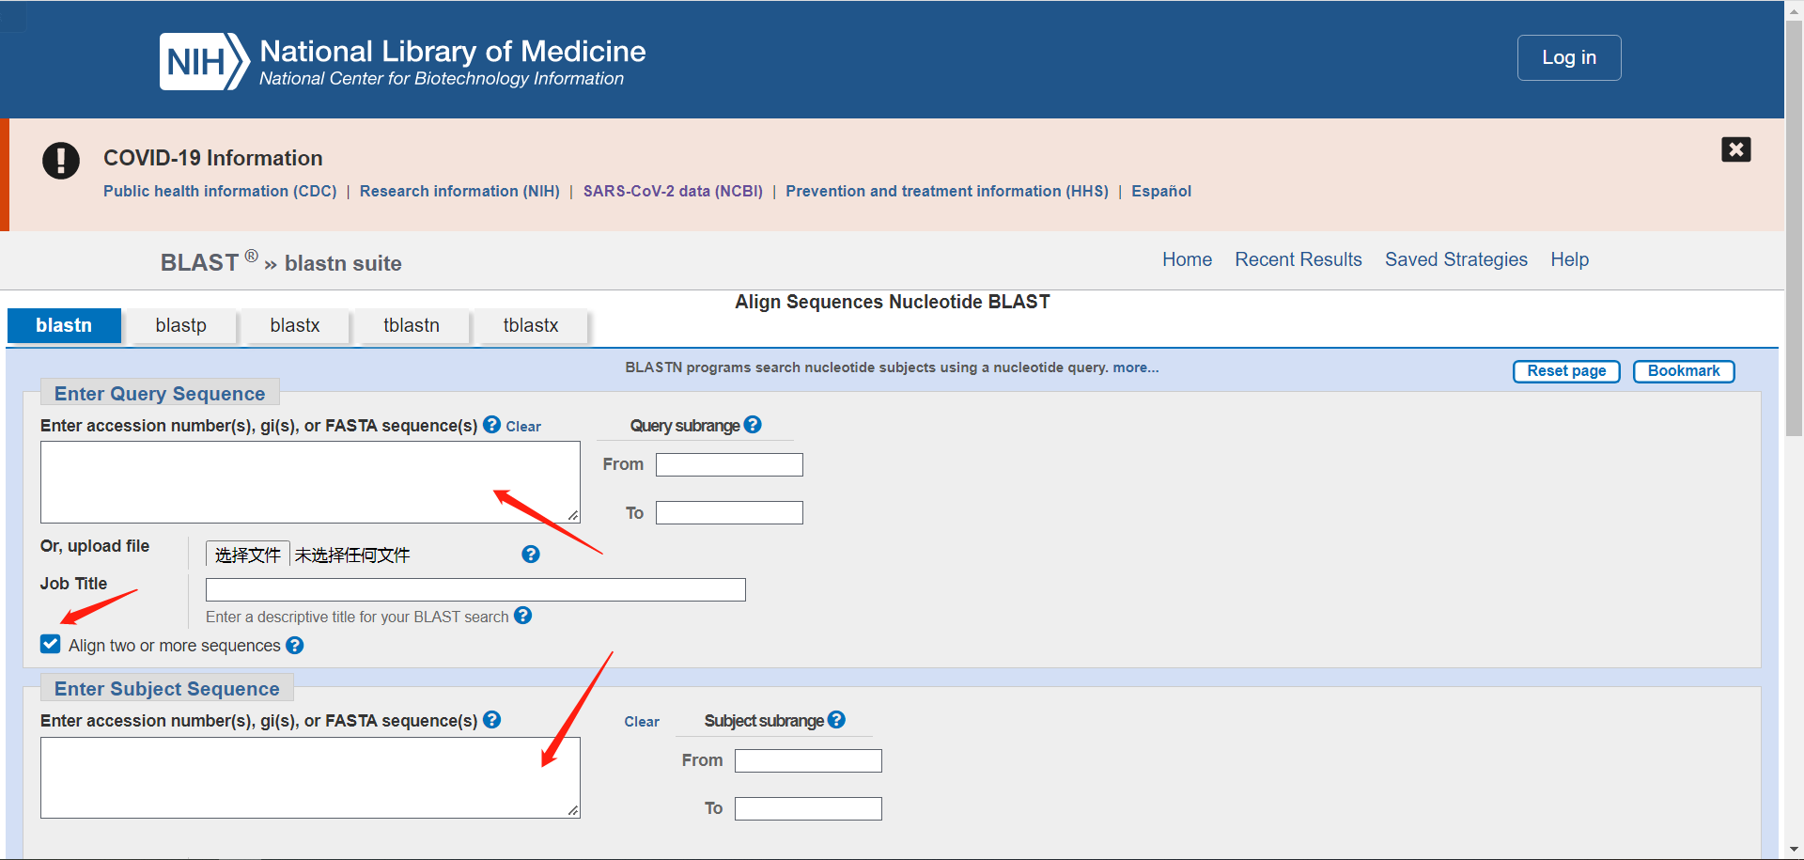Image resolution: width=1804 pixels, height=860 pixels.
Task: Click the Reset page button
Action: tap(1566, 371)
